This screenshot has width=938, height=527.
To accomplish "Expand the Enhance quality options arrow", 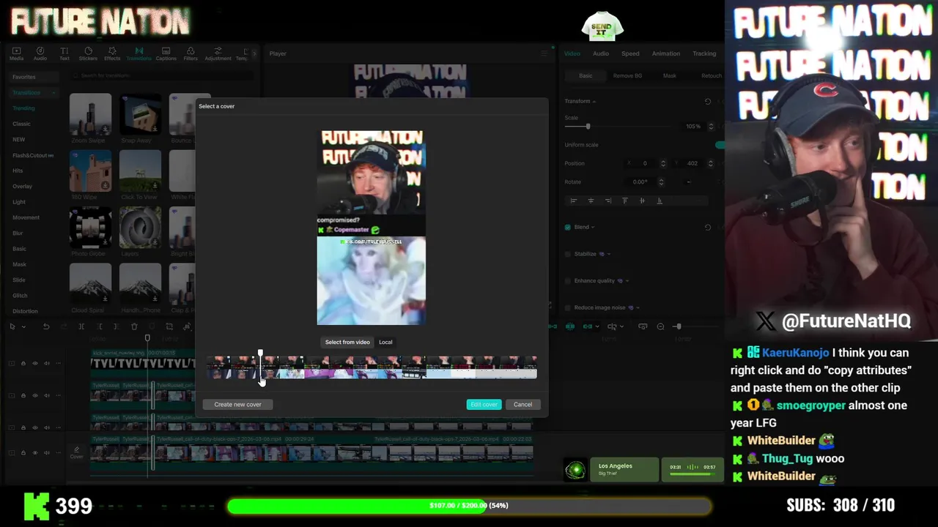I will (627, 280).
